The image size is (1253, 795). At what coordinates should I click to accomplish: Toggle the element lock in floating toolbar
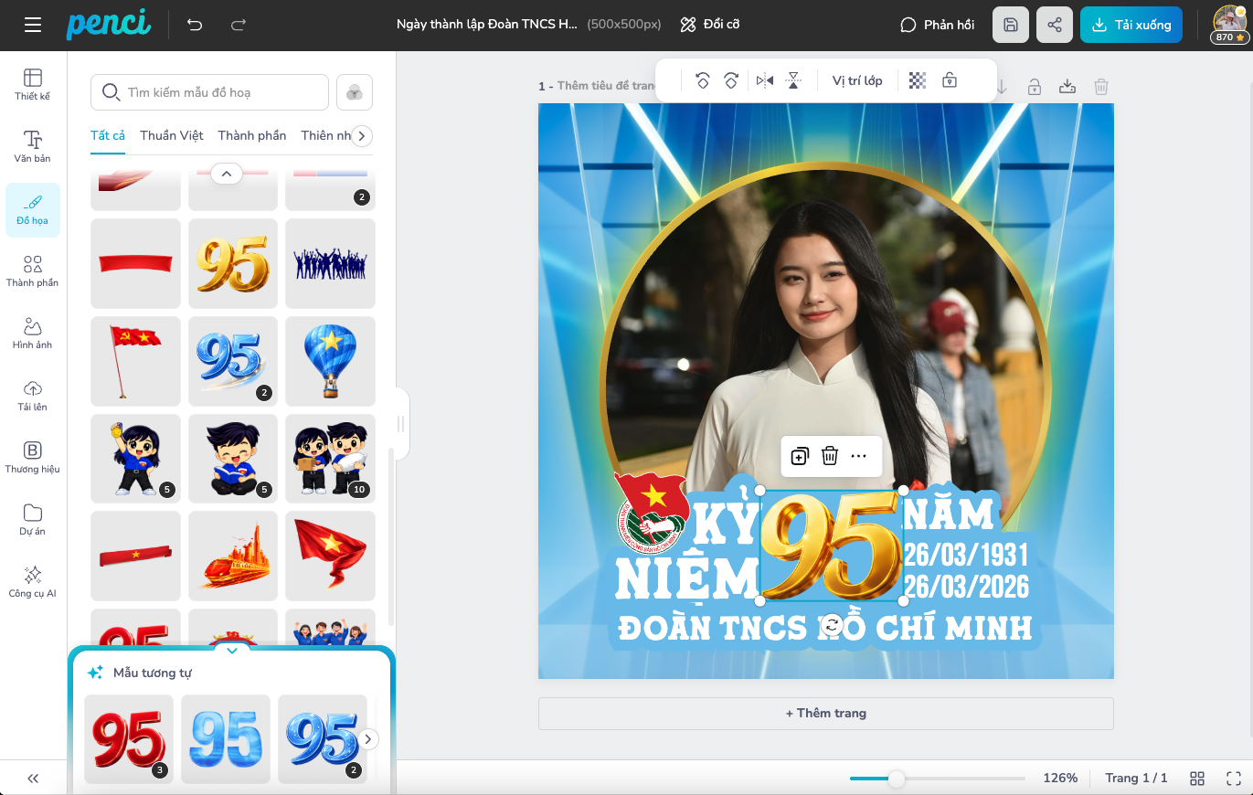[x=950, y=81]
